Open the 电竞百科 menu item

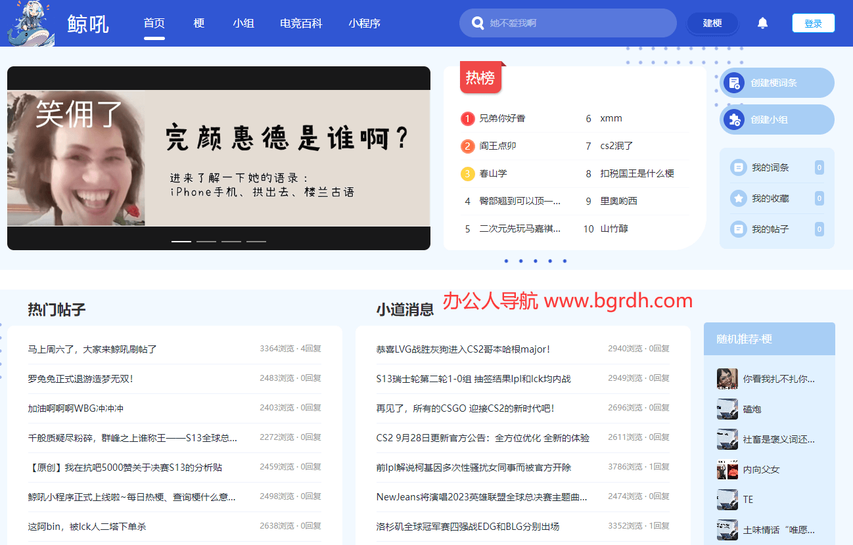(300, 23)
